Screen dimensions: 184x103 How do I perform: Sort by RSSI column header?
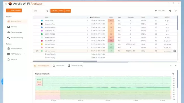111,17
